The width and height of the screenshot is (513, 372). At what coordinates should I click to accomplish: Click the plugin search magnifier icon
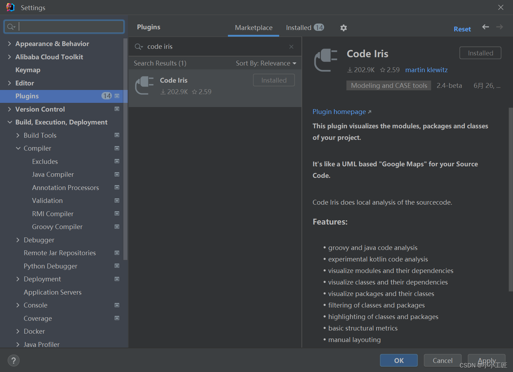pyautogui.click(x=139, y=47)
